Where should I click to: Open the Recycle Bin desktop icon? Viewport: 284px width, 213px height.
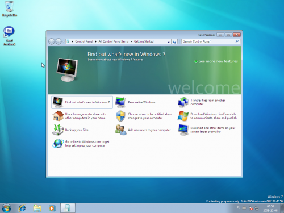click(9, 9)
